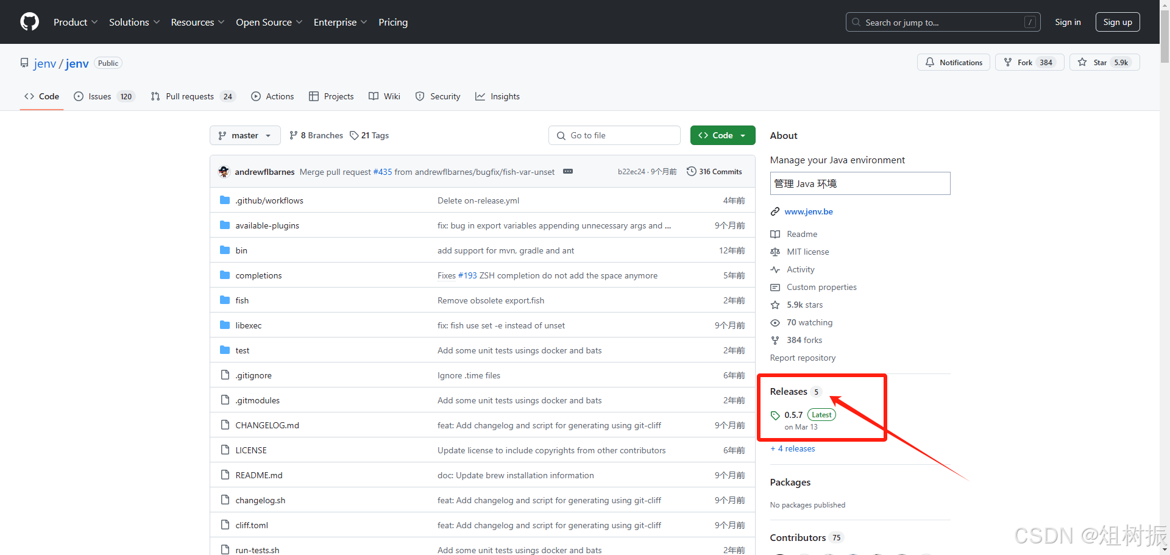Open the bin folder

pyautogui.click(x=241, y=250)
